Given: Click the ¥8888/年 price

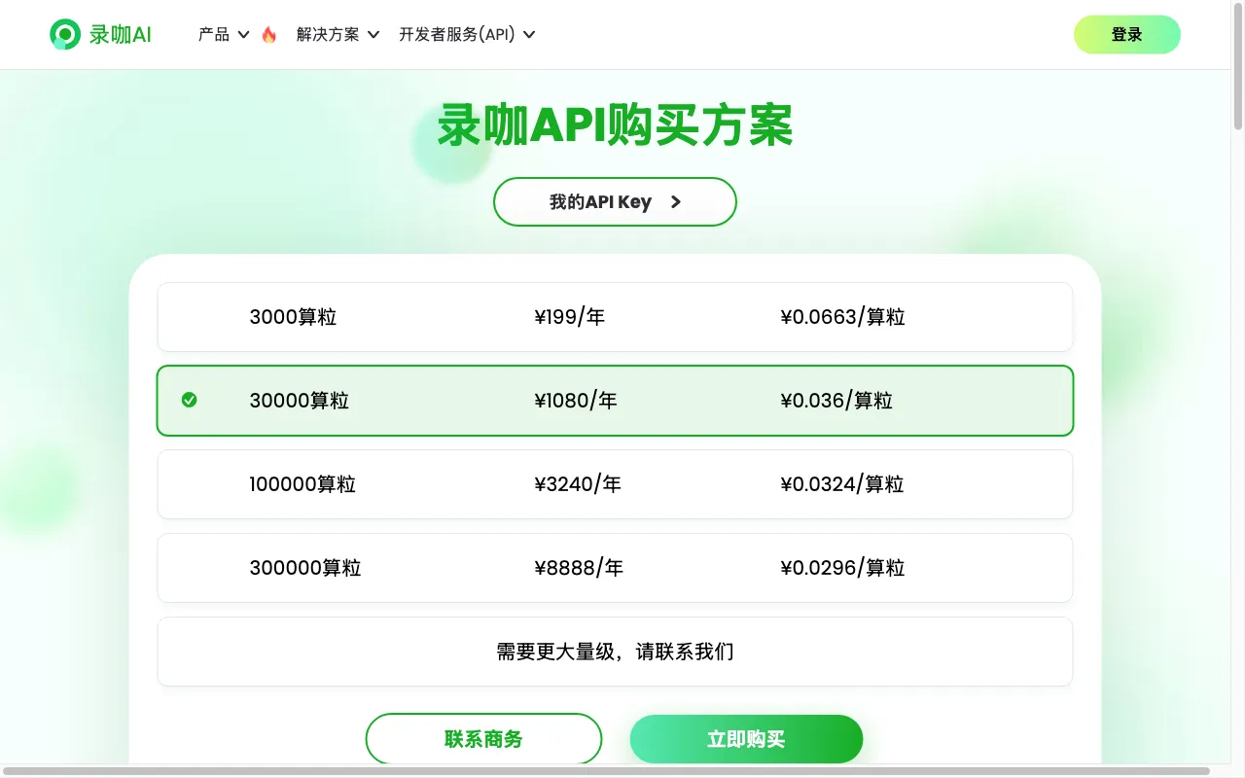Looking at the screenshot, I should point(579,568).
